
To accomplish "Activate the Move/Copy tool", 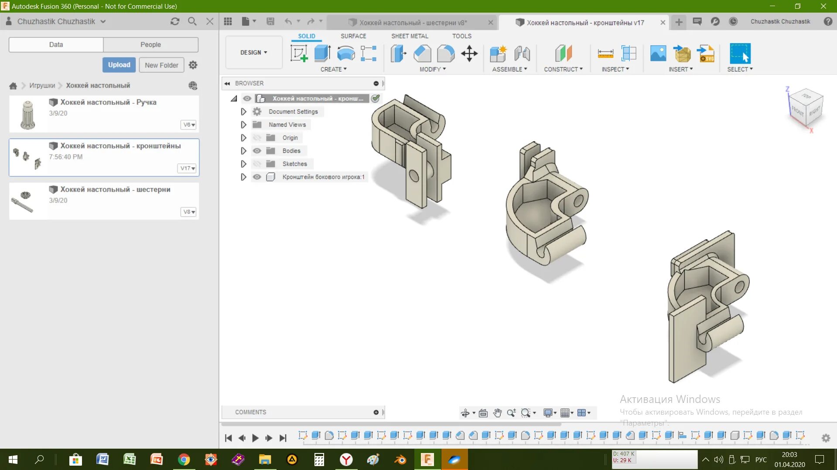I will point(469,54).
